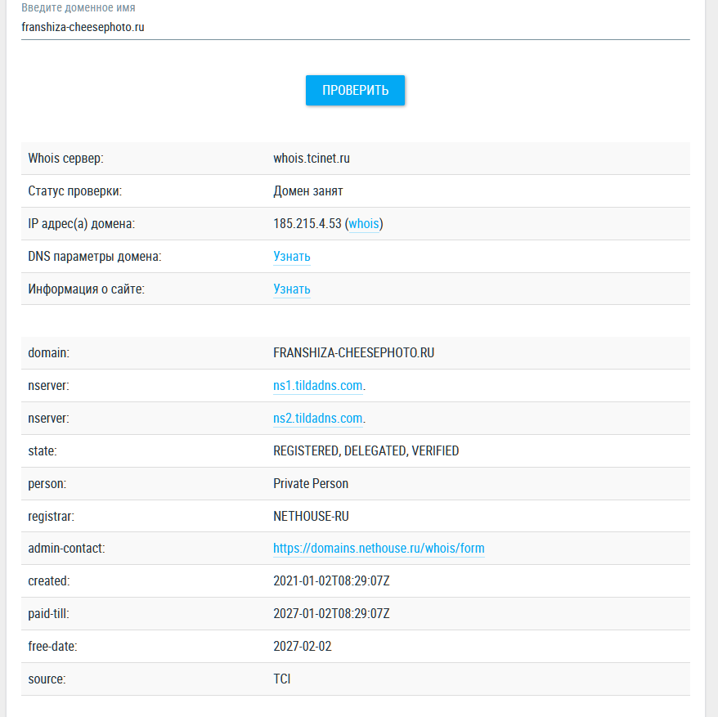718x717 pixels.
Task: Open the Узнать link for Информация о сайте
Action: 292,289
